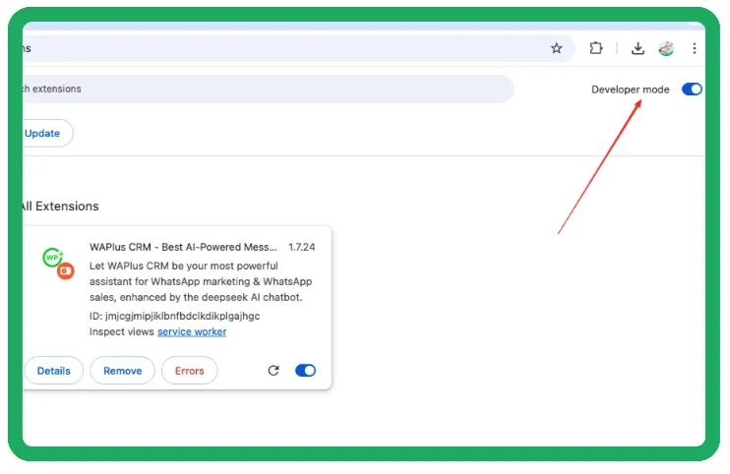The height and width of the screenshot is (474, 730).
Task: Open Chrome's three-dot menu
Action: 694,48
